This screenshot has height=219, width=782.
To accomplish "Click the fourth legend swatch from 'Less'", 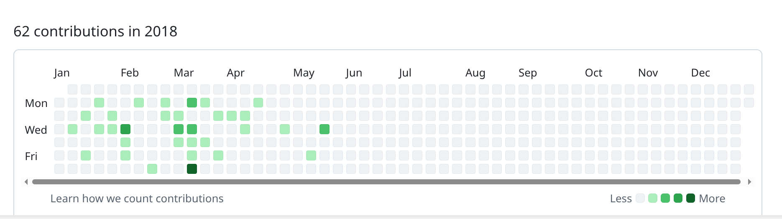I will (678, 198).
